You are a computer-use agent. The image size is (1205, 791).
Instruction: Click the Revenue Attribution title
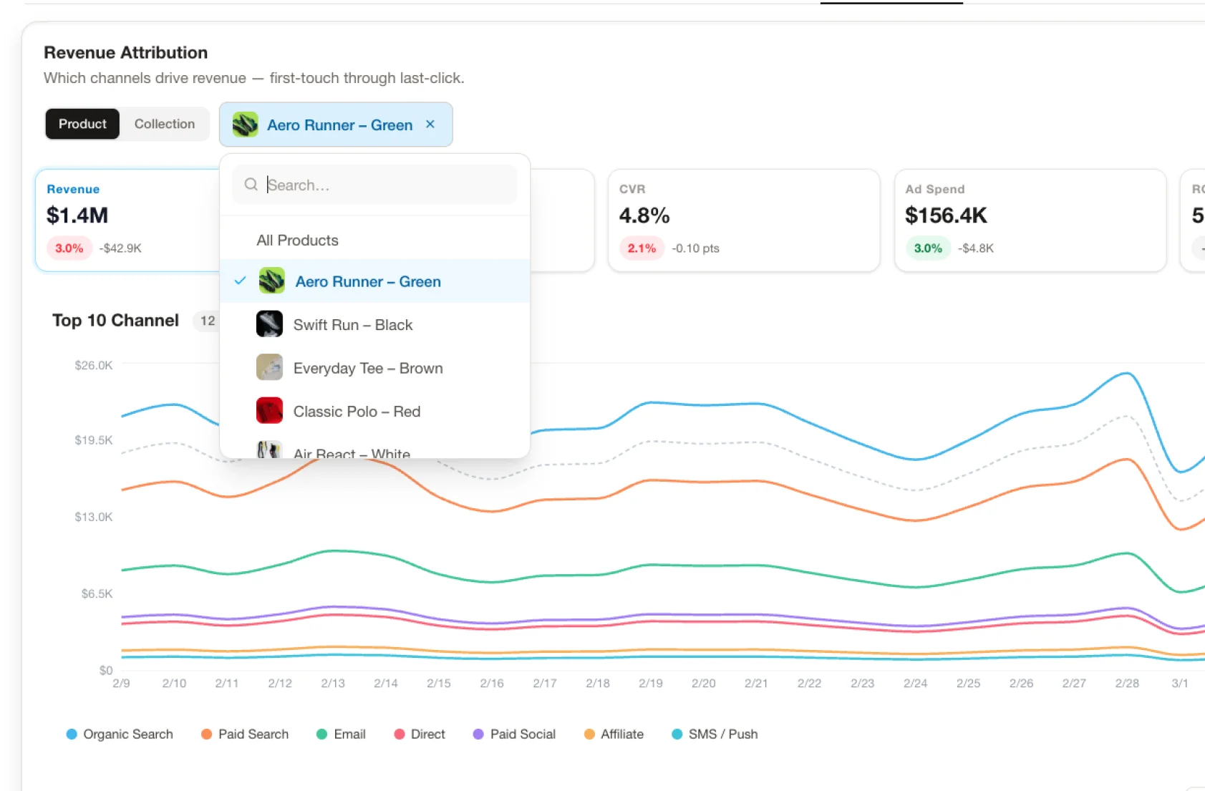[126, 52]
